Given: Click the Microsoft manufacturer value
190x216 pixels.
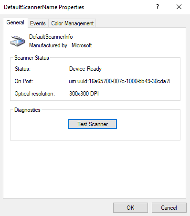Looking at the screenshot, I should click(x=82, y=45).
